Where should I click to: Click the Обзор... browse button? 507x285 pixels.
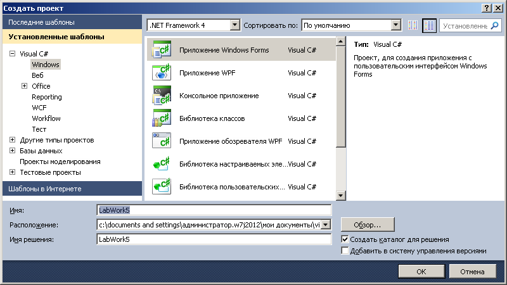[368, 225]
